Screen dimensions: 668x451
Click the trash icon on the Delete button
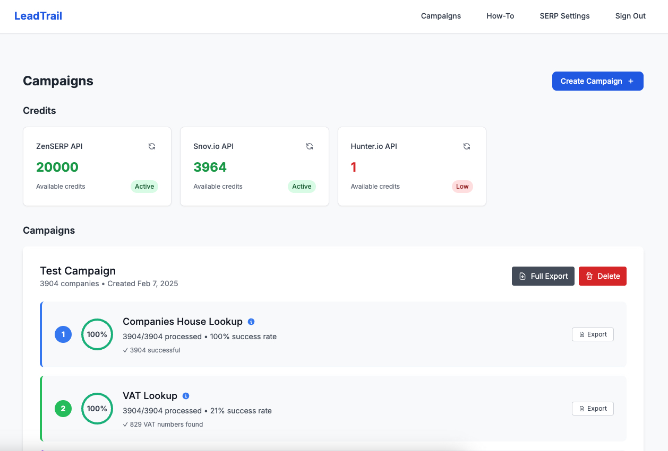589,276
